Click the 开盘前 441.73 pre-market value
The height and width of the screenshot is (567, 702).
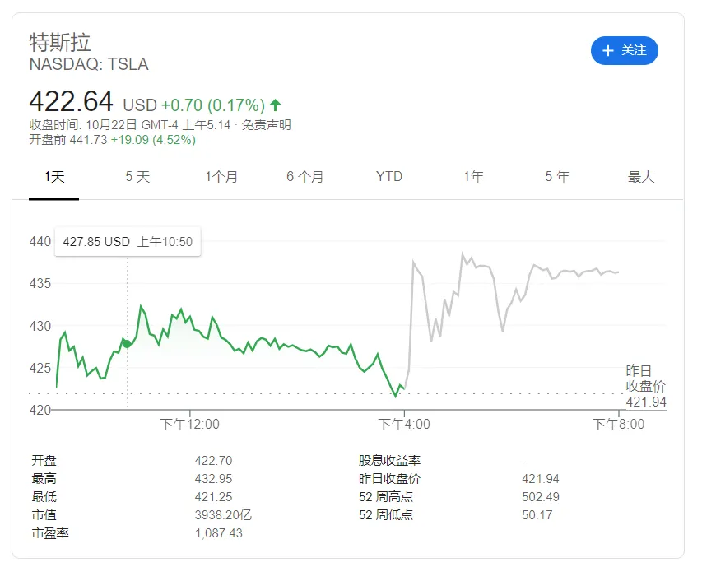(x=68, y=140)
